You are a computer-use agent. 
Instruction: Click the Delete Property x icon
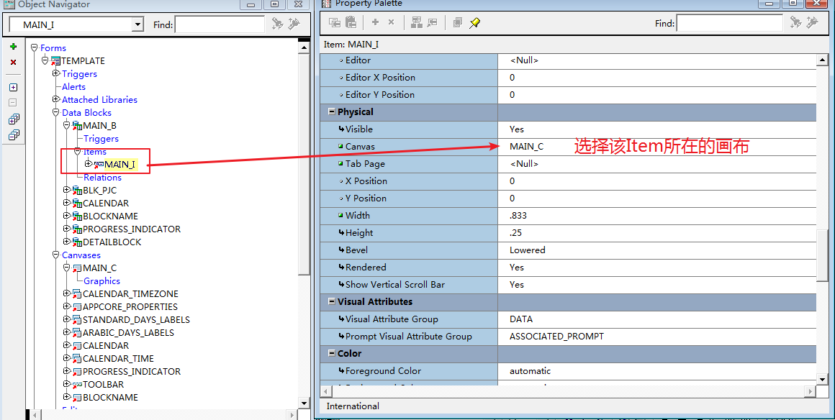click(391, 22)
